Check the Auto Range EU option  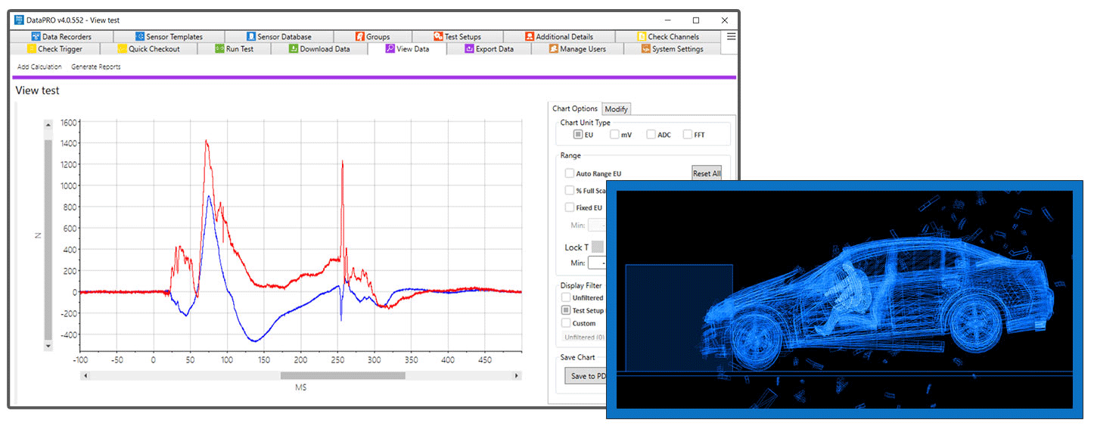[x=569, y=173]
